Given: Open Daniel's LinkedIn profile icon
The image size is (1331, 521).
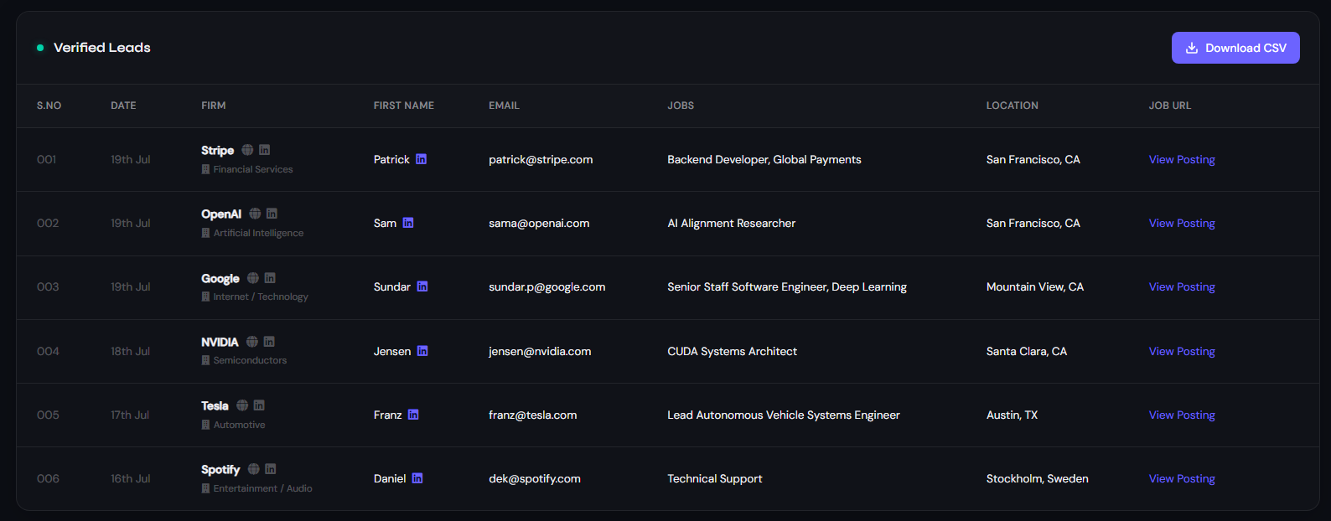Looking at the screenshot, I should (417, 478).
